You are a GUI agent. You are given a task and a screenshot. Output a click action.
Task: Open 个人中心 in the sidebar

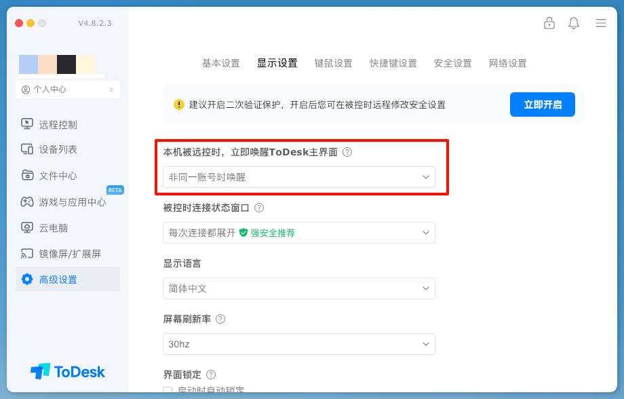[x=68, y=90]
